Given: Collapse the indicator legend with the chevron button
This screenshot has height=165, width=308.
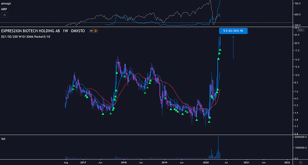Looking at the screenshot, I should pos(4,15).
